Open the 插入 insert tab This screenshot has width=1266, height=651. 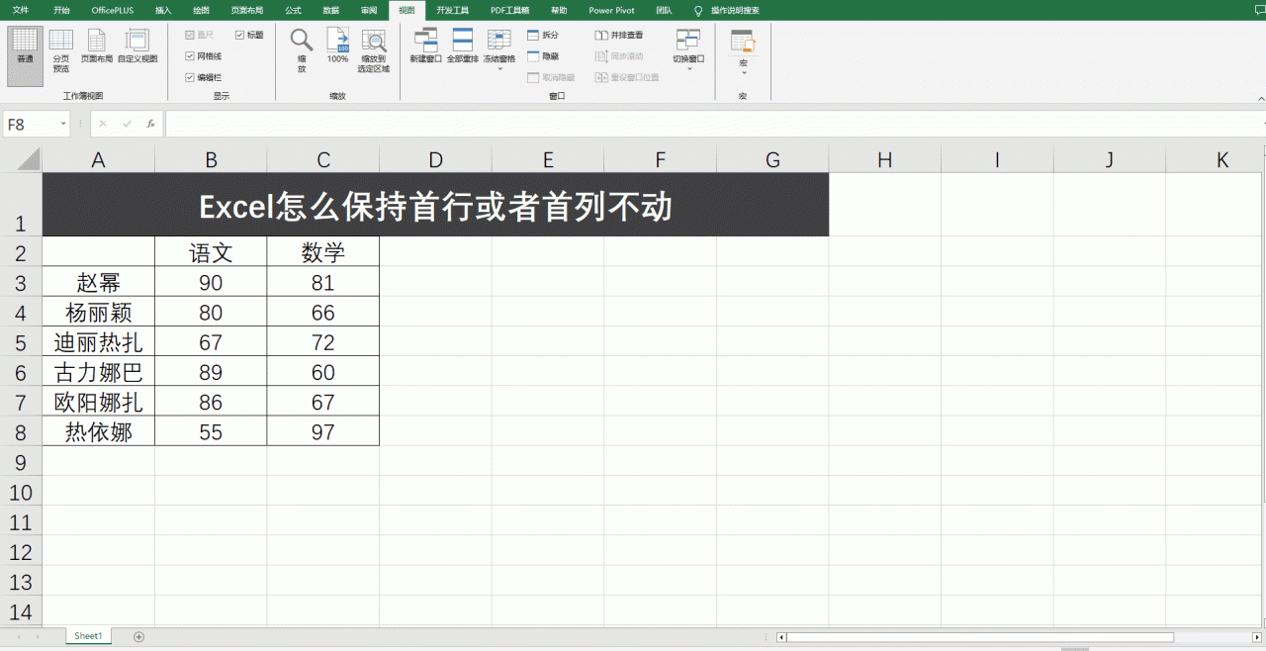(163, 10)
